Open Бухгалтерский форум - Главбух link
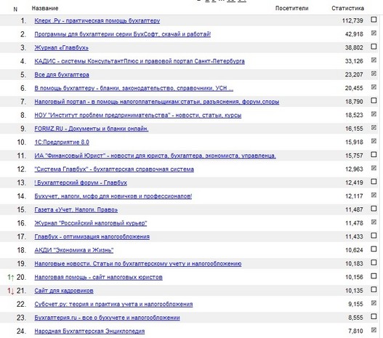Viewport: 383px width, 338px height. click(81, 182)
